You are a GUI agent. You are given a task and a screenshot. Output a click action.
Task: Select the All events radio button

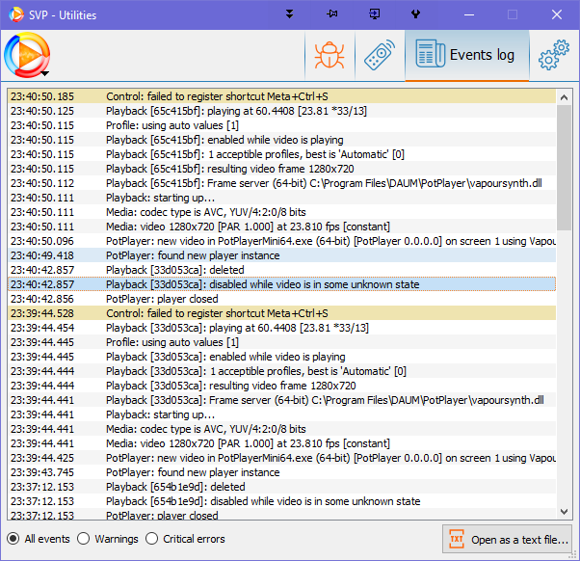(x=13, y=539)
